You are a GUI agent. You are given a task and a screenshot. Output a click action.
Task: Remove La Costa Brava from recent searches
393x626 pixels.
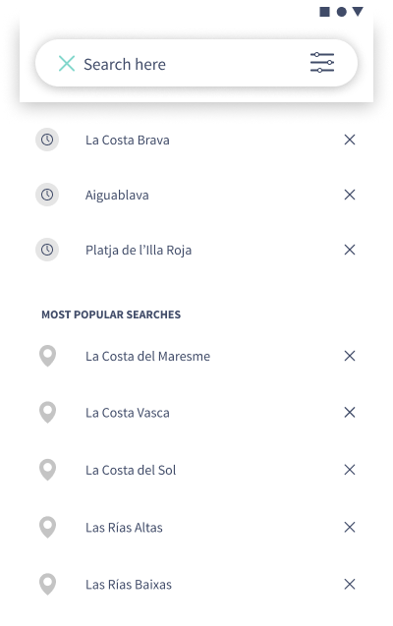click(350, 140)
